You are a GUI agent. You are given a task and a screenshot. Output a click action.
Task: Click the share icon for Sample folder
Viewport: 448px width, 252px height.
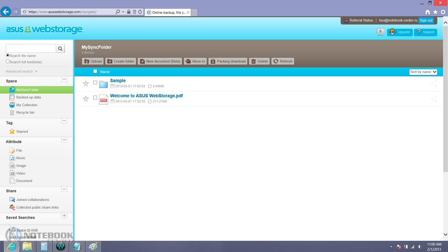pyautogui.click(x=434, y=84)
